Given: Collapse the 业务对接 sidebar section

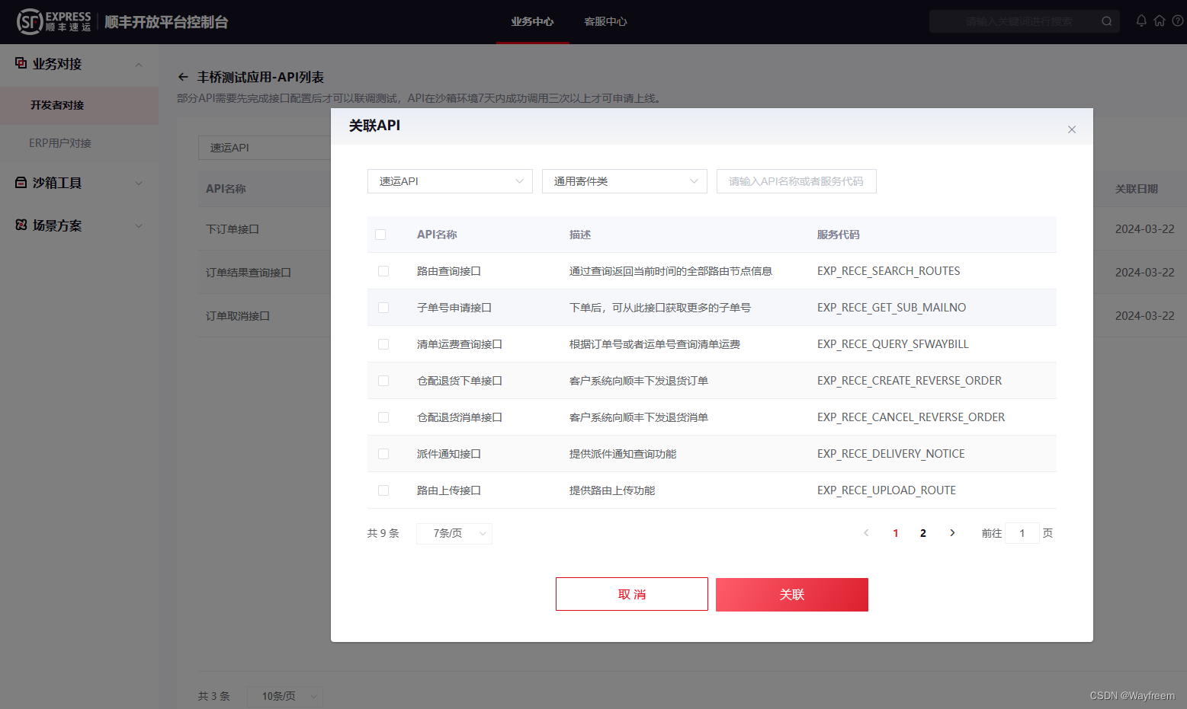Looking at the screenshot, I should (x=139, y=65).
